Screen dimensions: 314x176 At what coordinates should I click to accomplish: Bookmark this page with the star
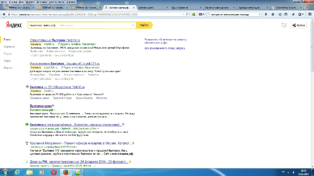[x=280, y=14]
